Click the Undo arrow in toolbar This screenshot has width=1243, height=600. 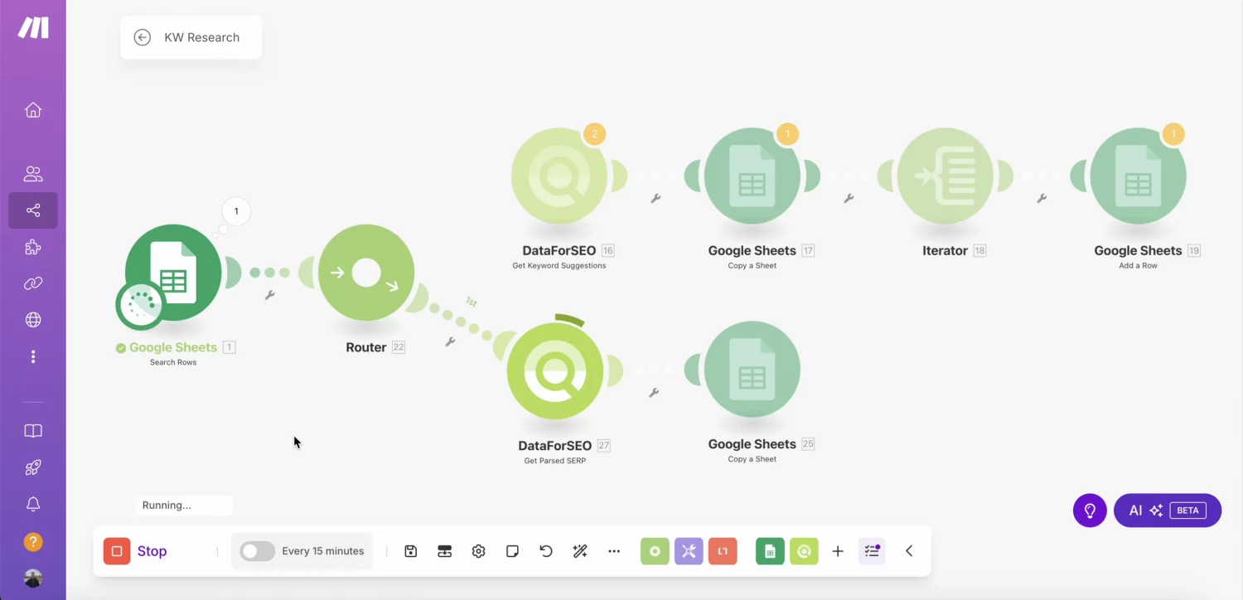click(x=546, y=551)
